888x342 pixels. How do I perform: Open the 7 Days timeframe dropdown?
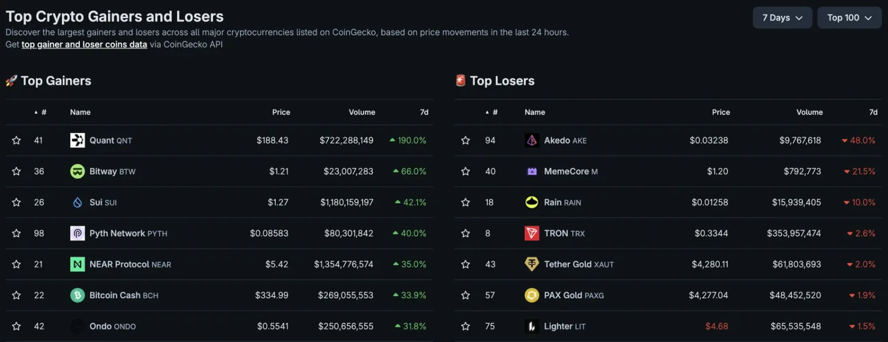783,18
